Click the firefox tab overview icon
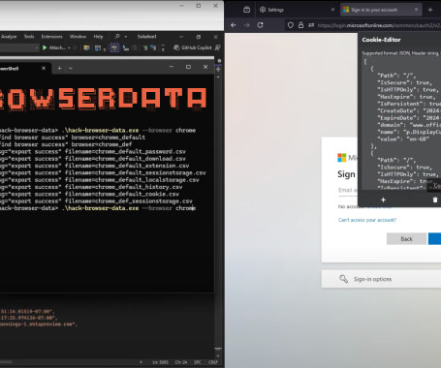This screenshot has width=441, height=368. click(x=246, y=10)
